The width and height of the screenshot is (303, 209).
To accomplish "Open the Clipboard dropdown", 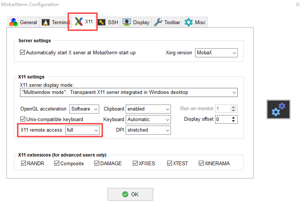I will [148, 109].
